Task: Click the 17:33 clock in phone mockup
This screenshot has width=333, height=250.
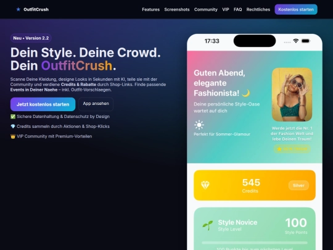Action: [x=212, y=41]
